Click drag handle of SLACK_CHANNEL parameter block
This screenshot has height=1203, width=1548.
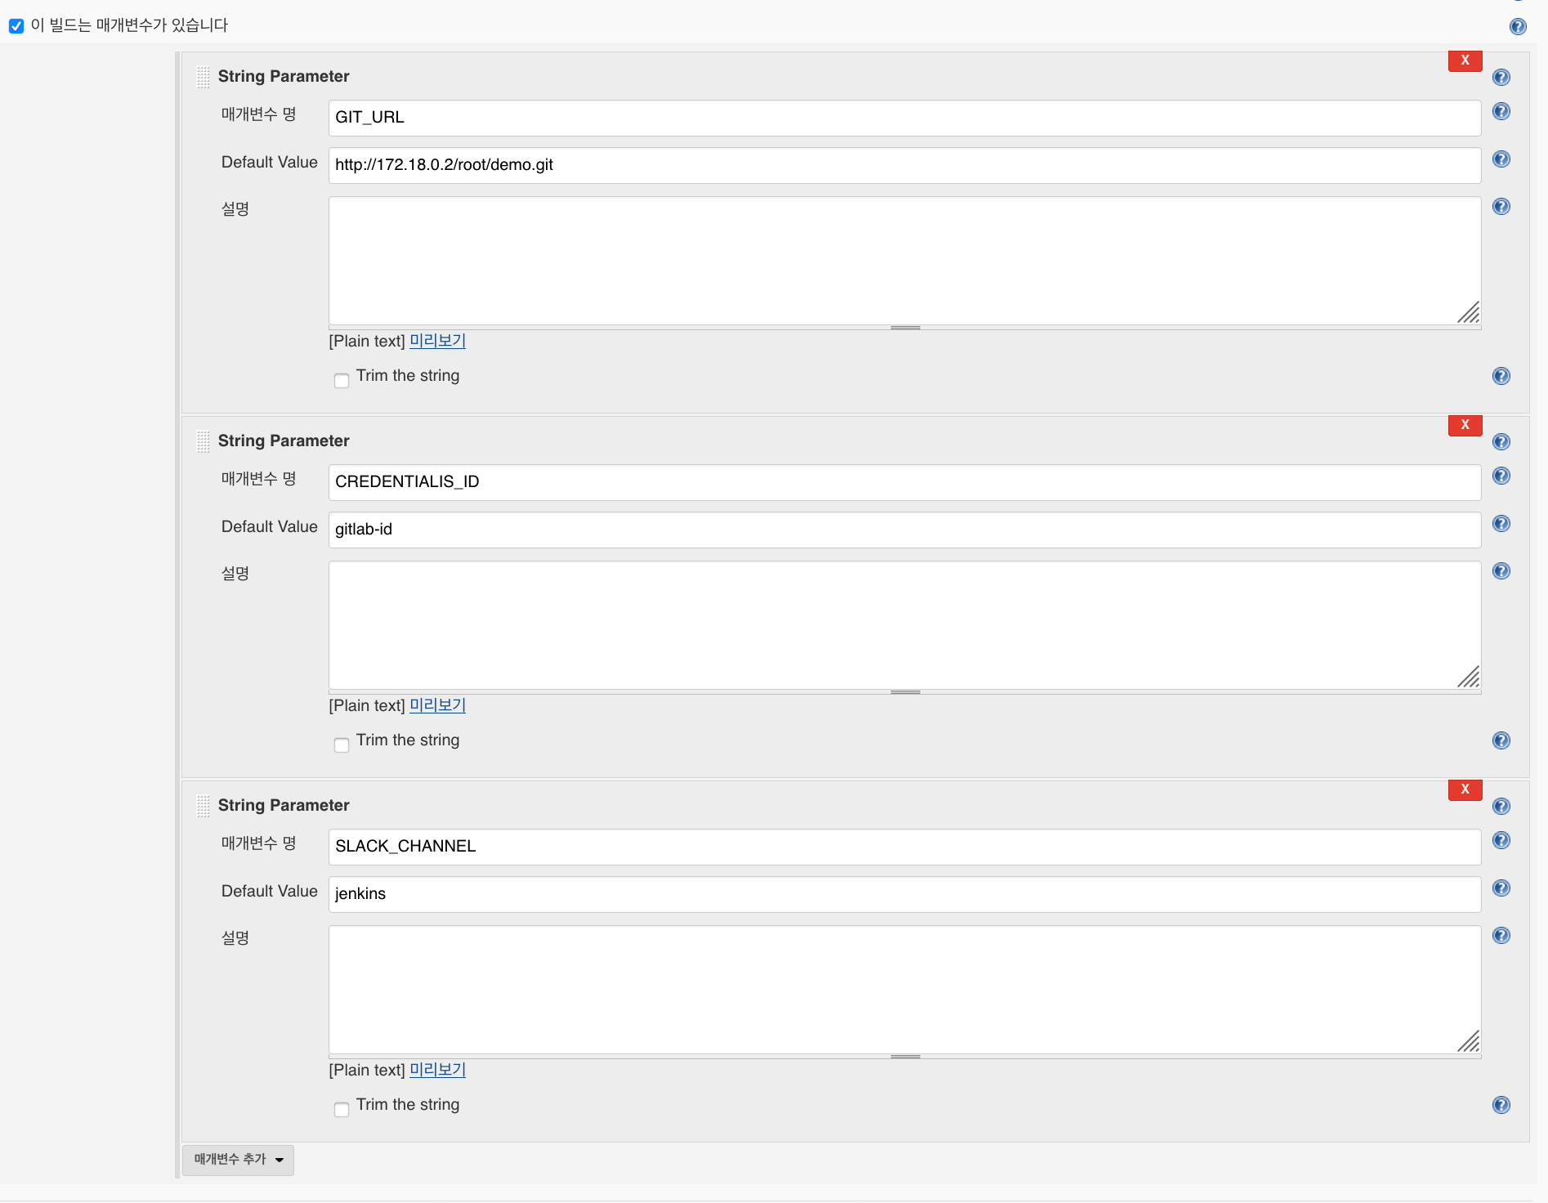pyautogui.click(x=204, y=805)
